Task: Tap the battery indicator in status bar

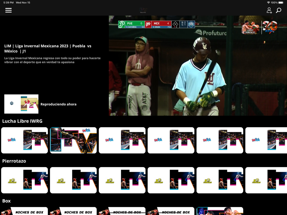Action: [x=281, y=3]
